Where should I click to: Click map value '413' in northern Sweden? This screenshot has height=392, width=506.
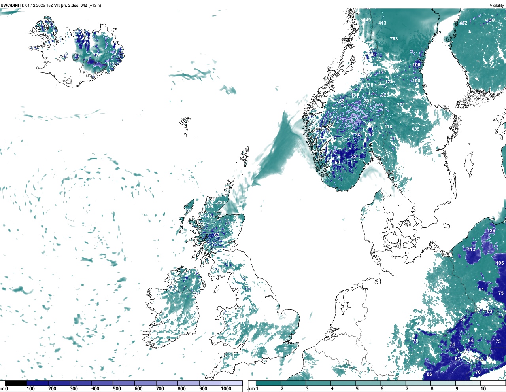[382, 23]
